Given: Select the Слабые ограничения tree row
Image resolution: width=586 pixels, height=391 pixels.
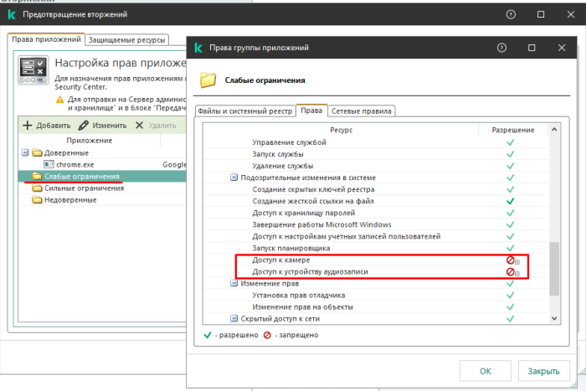Looking at the screenshot, I should [x=75, y=177].
